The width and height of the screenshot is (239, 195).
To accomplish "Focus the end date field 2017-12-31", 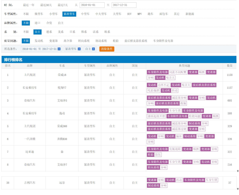I will 124,5.
